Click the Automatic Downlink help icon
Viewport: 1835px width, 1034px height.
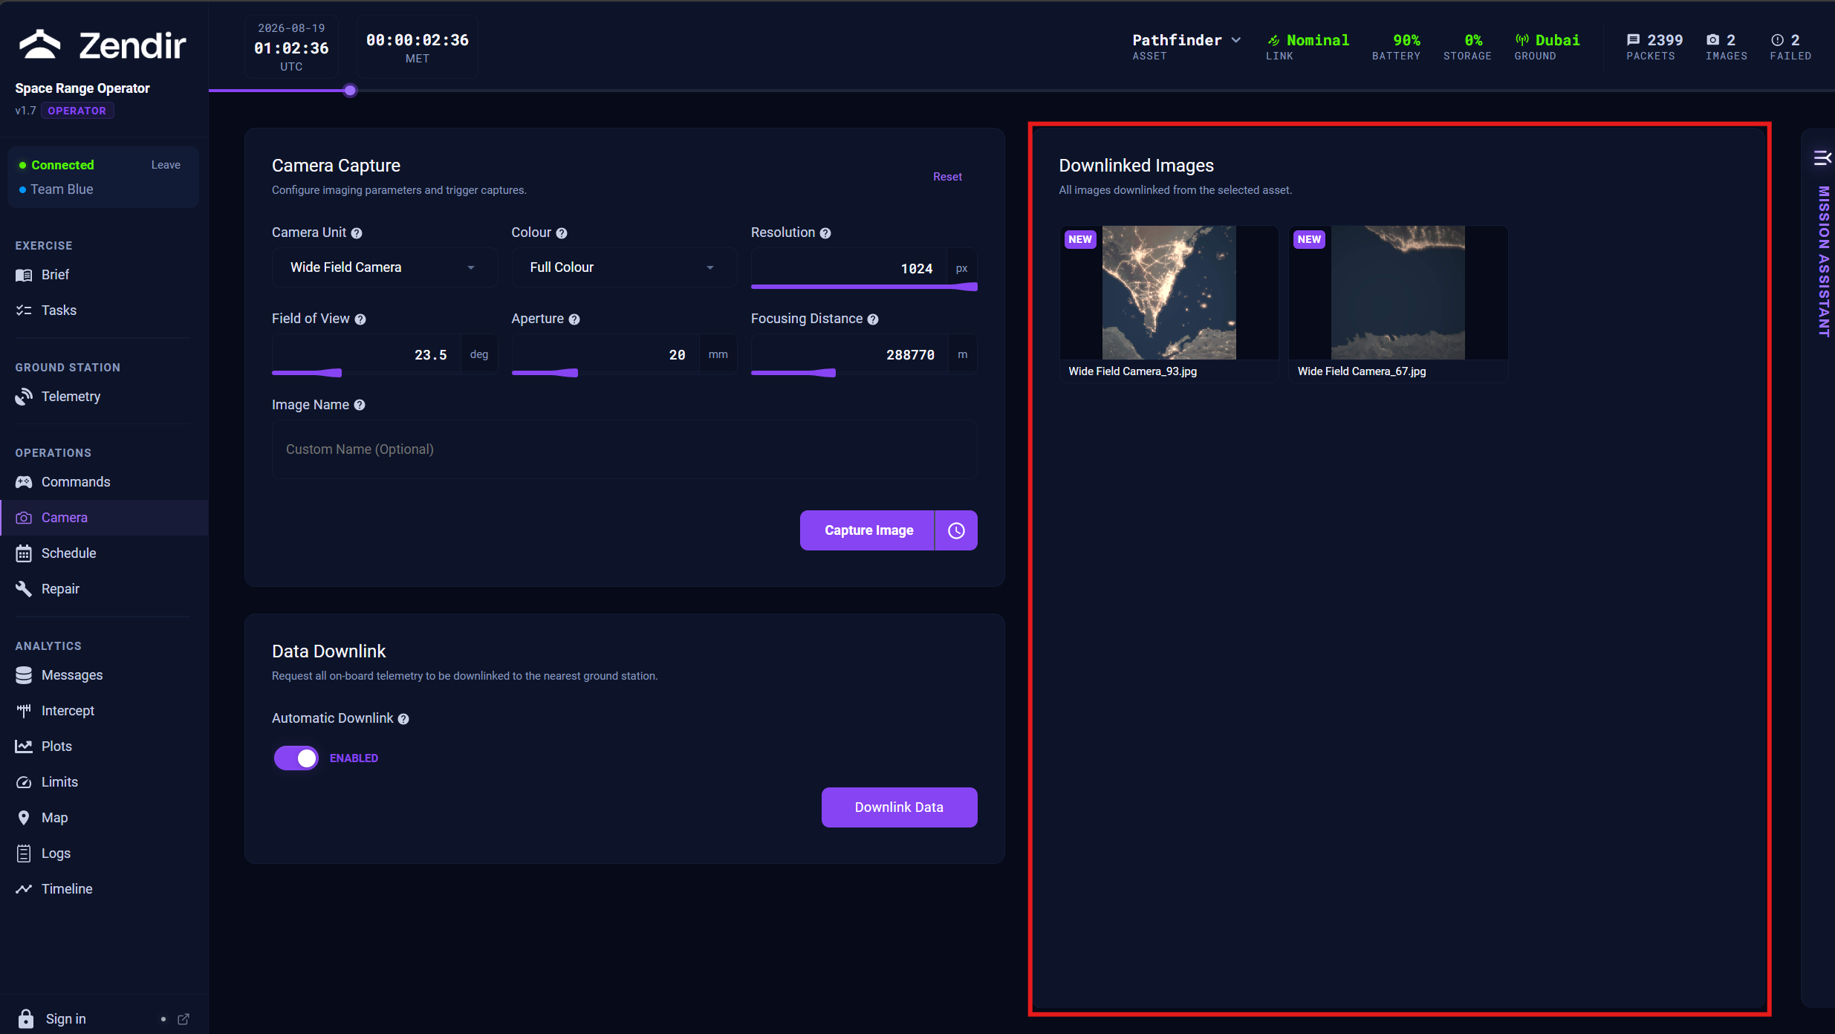point(403,719)
